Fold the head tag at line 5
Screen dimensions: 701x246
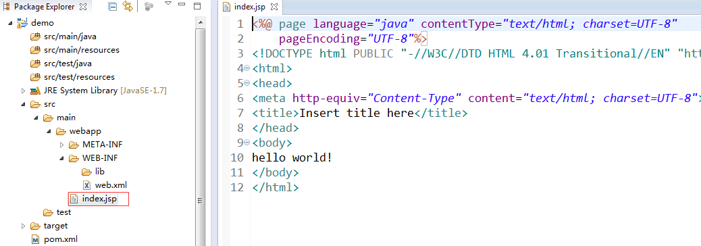coord(247,83)
